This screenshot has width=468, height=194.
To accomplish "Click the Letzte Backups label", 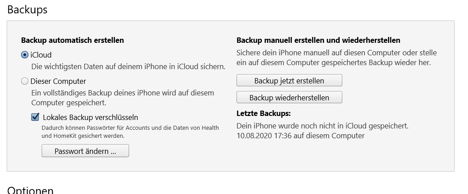I will 264,113.
